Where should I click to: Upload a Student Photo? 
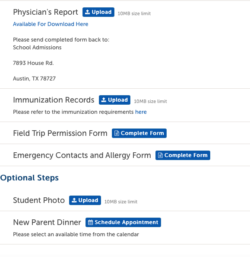(85, 200)
